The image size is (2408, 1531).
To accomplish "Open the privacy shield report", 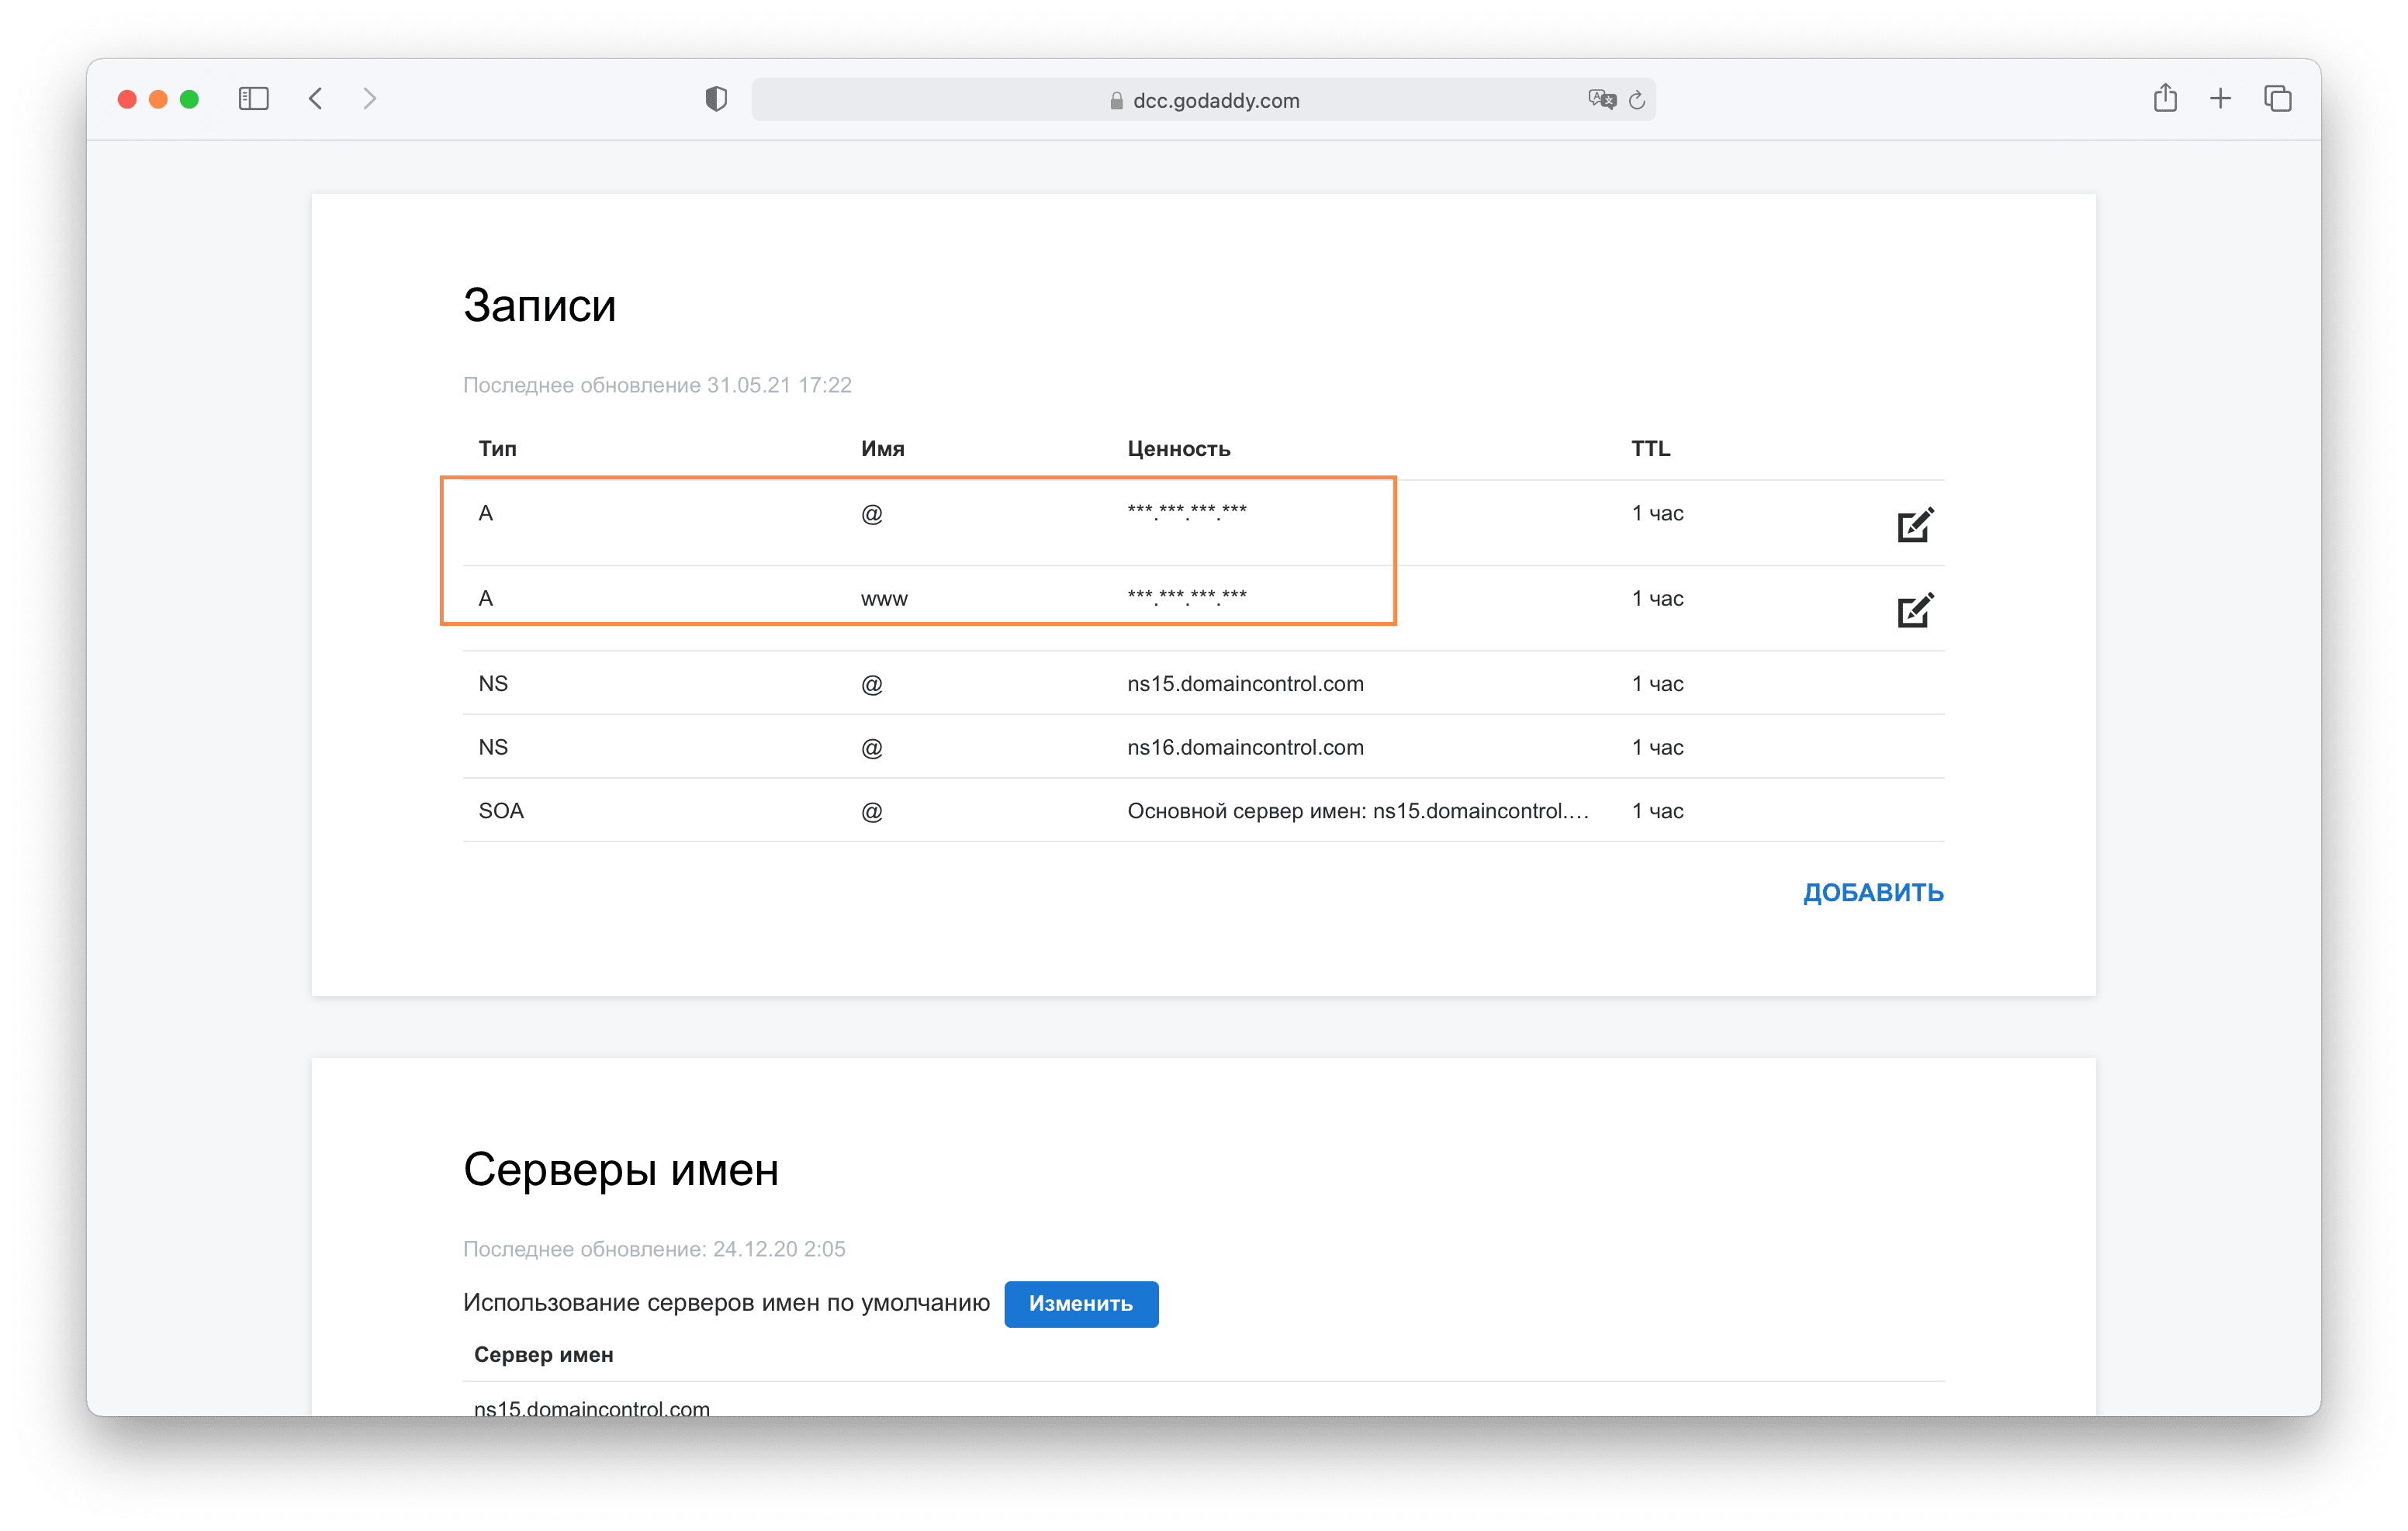I will [716, 99].
